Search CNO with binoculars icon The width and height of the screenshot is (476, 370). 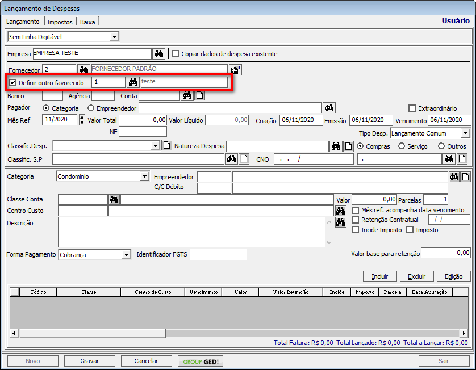(449, 159)
